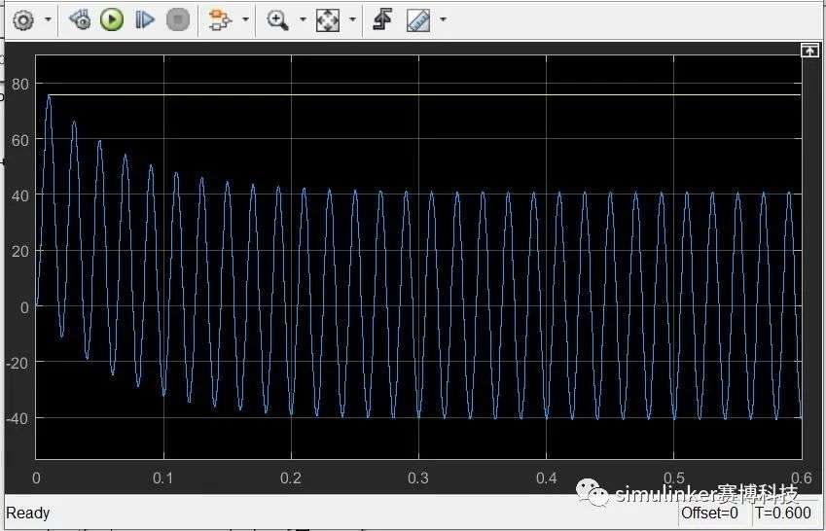Expand the scale axes dropdown arrow
The width and height of the screenshot is (826, 531).
(x=352, y=20)
